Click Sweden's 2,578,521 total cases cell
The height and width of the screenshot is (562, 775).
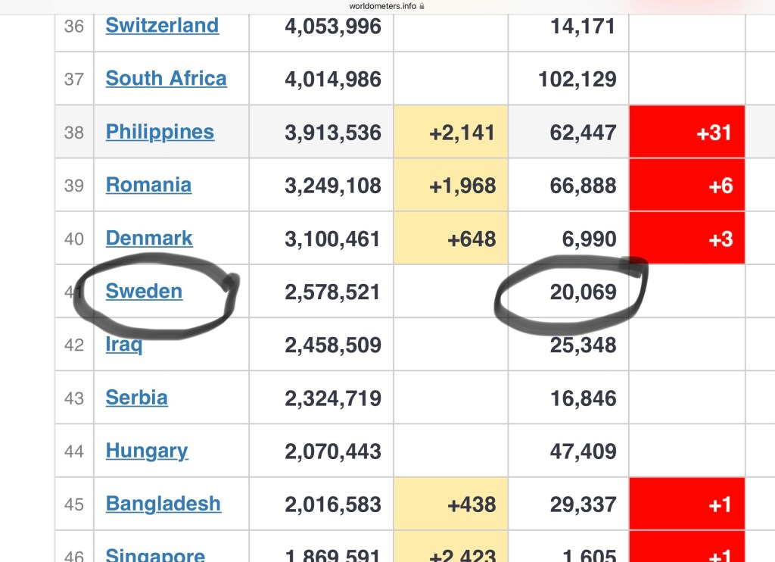(332, 292)
